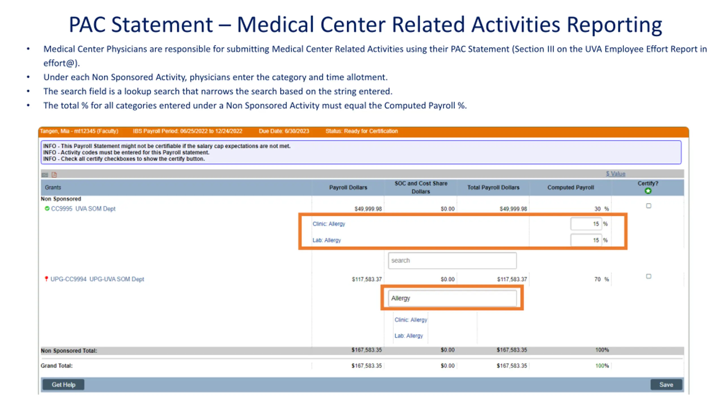The height and width of the screenshot is (408, 725).
Task: Click the red pin icon beside UPG-CC9994
Action: (46, 279)
